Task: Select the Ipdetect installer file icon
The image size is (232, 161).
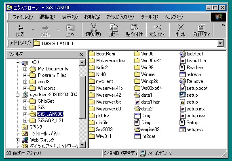Action: [182, 54]
